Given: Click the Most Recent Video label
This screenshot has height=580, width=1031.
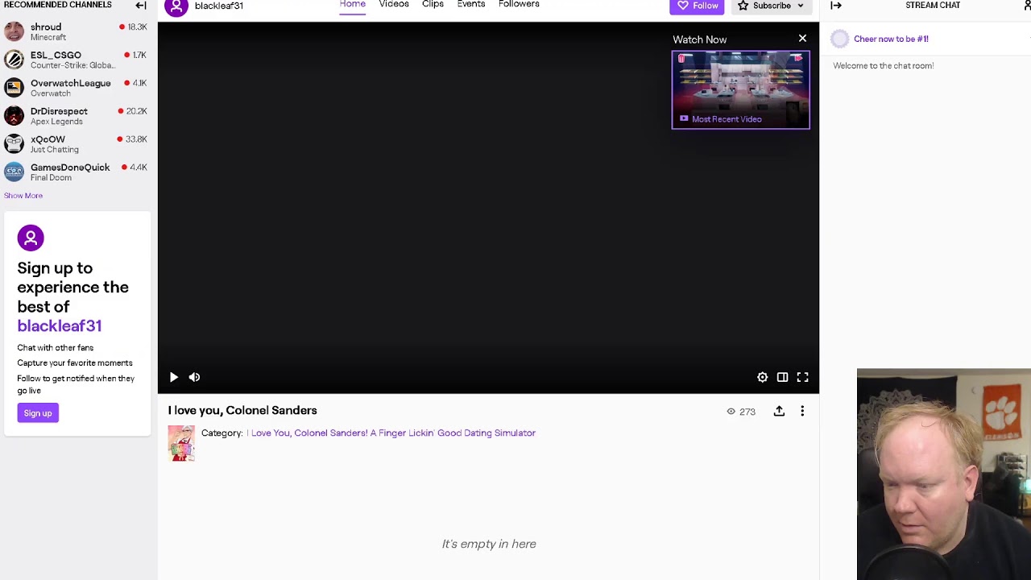Looking at the screenshot, I should pyautogui.click(x=727, y=119).
